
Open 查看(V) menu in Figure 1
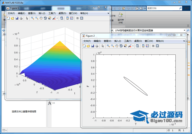click(x=32, y=13)
